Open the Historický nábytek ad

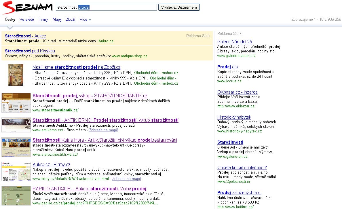234,117
